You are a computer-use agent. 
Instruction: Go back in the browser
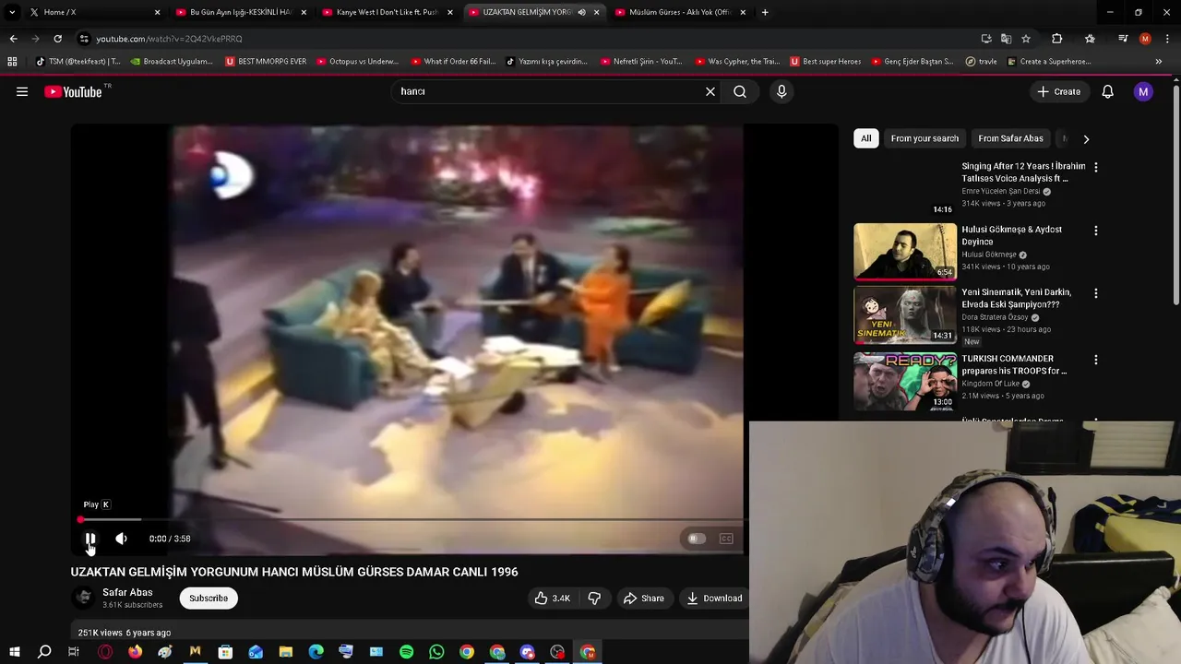tap(13, 39)
